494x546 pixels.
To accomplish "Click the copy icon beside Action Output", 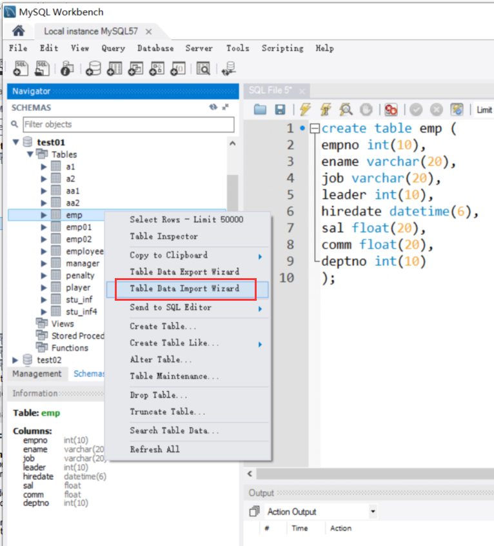I will coord(254,511).
